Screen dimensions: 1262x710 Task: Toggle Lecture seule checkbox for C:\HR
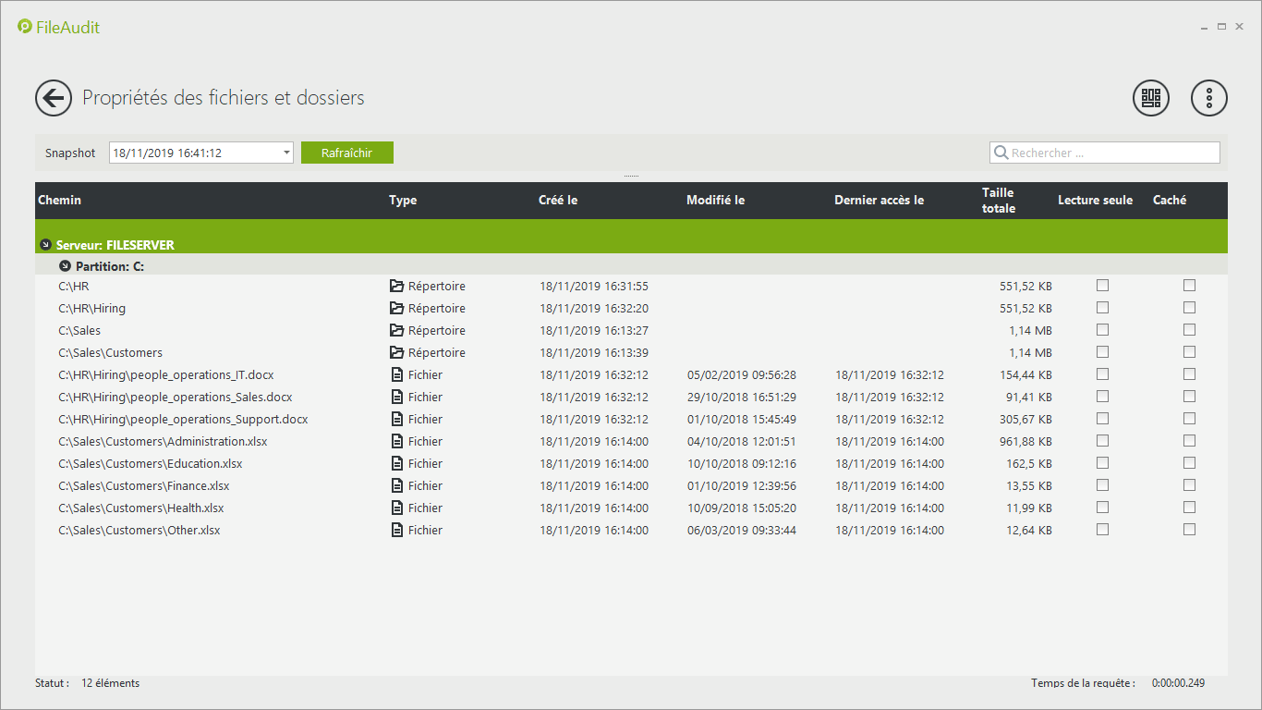coord(1102,286)
